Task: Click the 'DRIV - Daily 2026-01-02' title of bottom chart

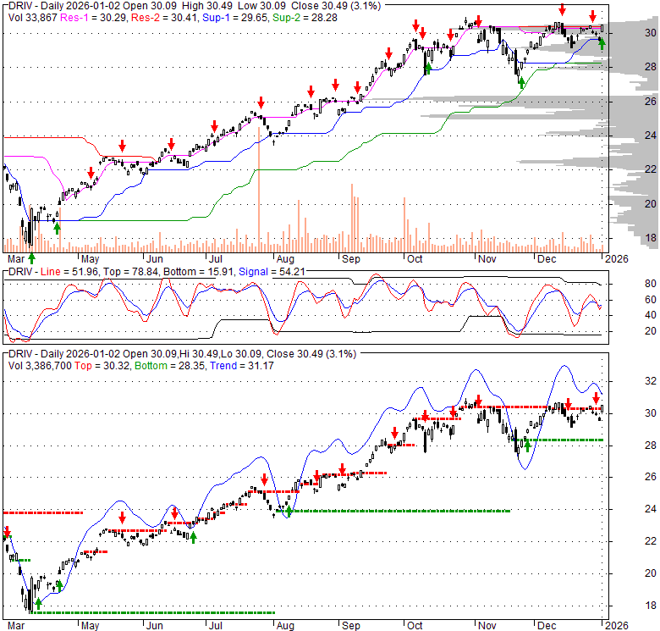Action: click(63, 354)
